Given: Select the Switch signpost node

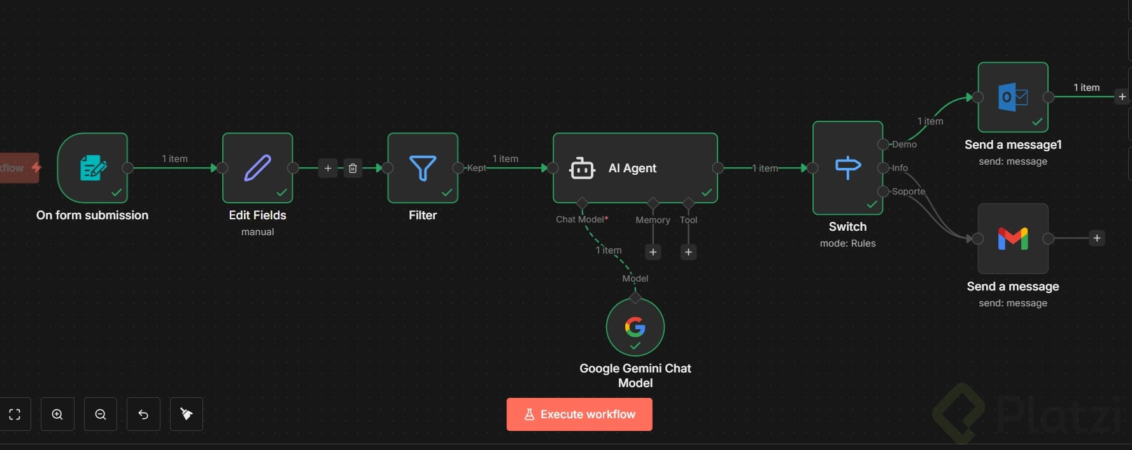Looking at the screenshot, I should click(847, 168).
